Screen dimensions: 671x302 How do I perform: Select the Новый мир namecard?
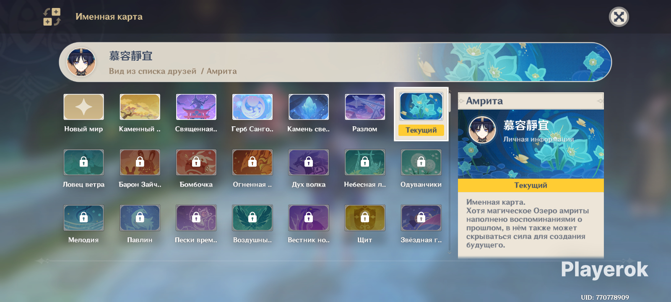coord(83,107)
